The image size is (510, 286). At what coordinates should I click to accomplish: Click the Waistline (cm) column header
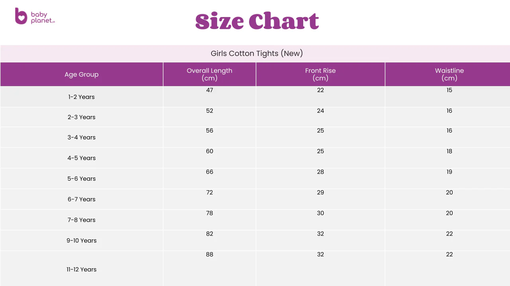[449, 74]
